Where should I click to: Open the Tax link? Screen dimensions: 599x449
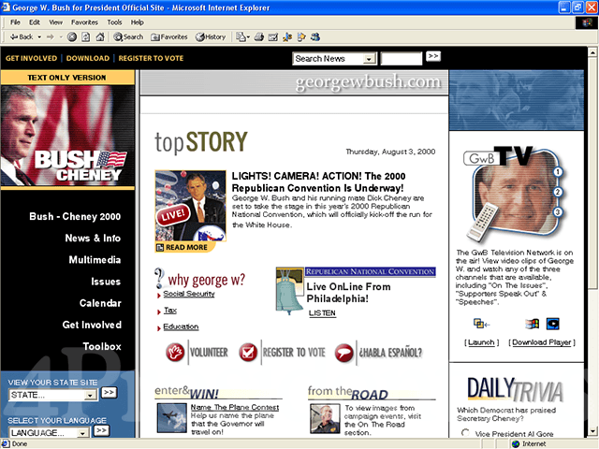170,311
